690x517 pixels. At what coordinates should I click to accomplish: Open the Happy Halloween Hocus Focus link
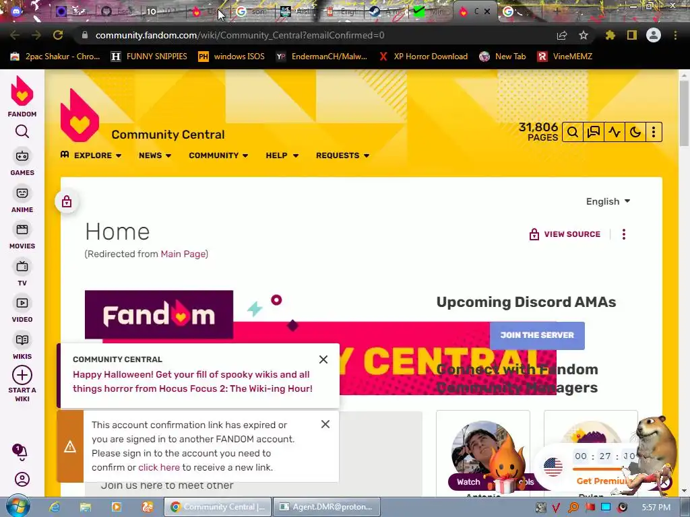(x=192, y=382)
